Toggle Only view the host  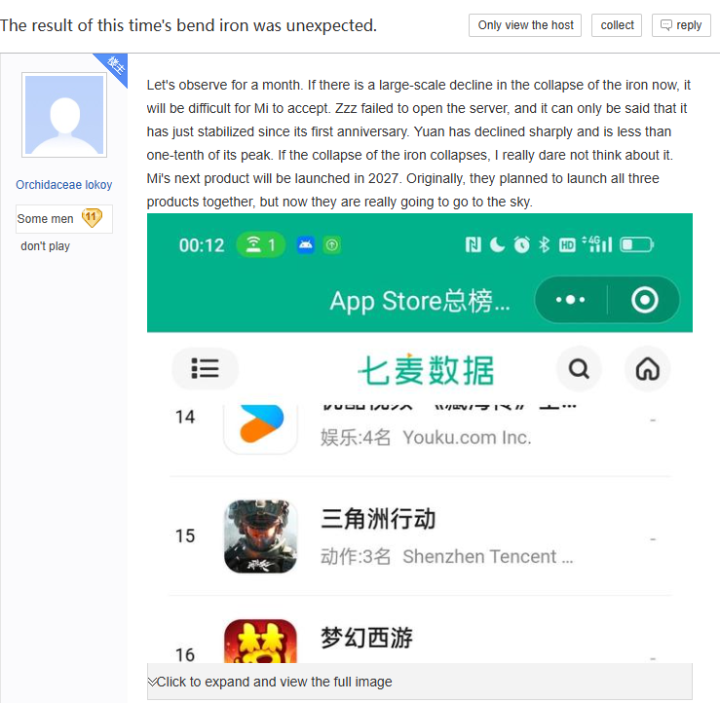[525, 25]
